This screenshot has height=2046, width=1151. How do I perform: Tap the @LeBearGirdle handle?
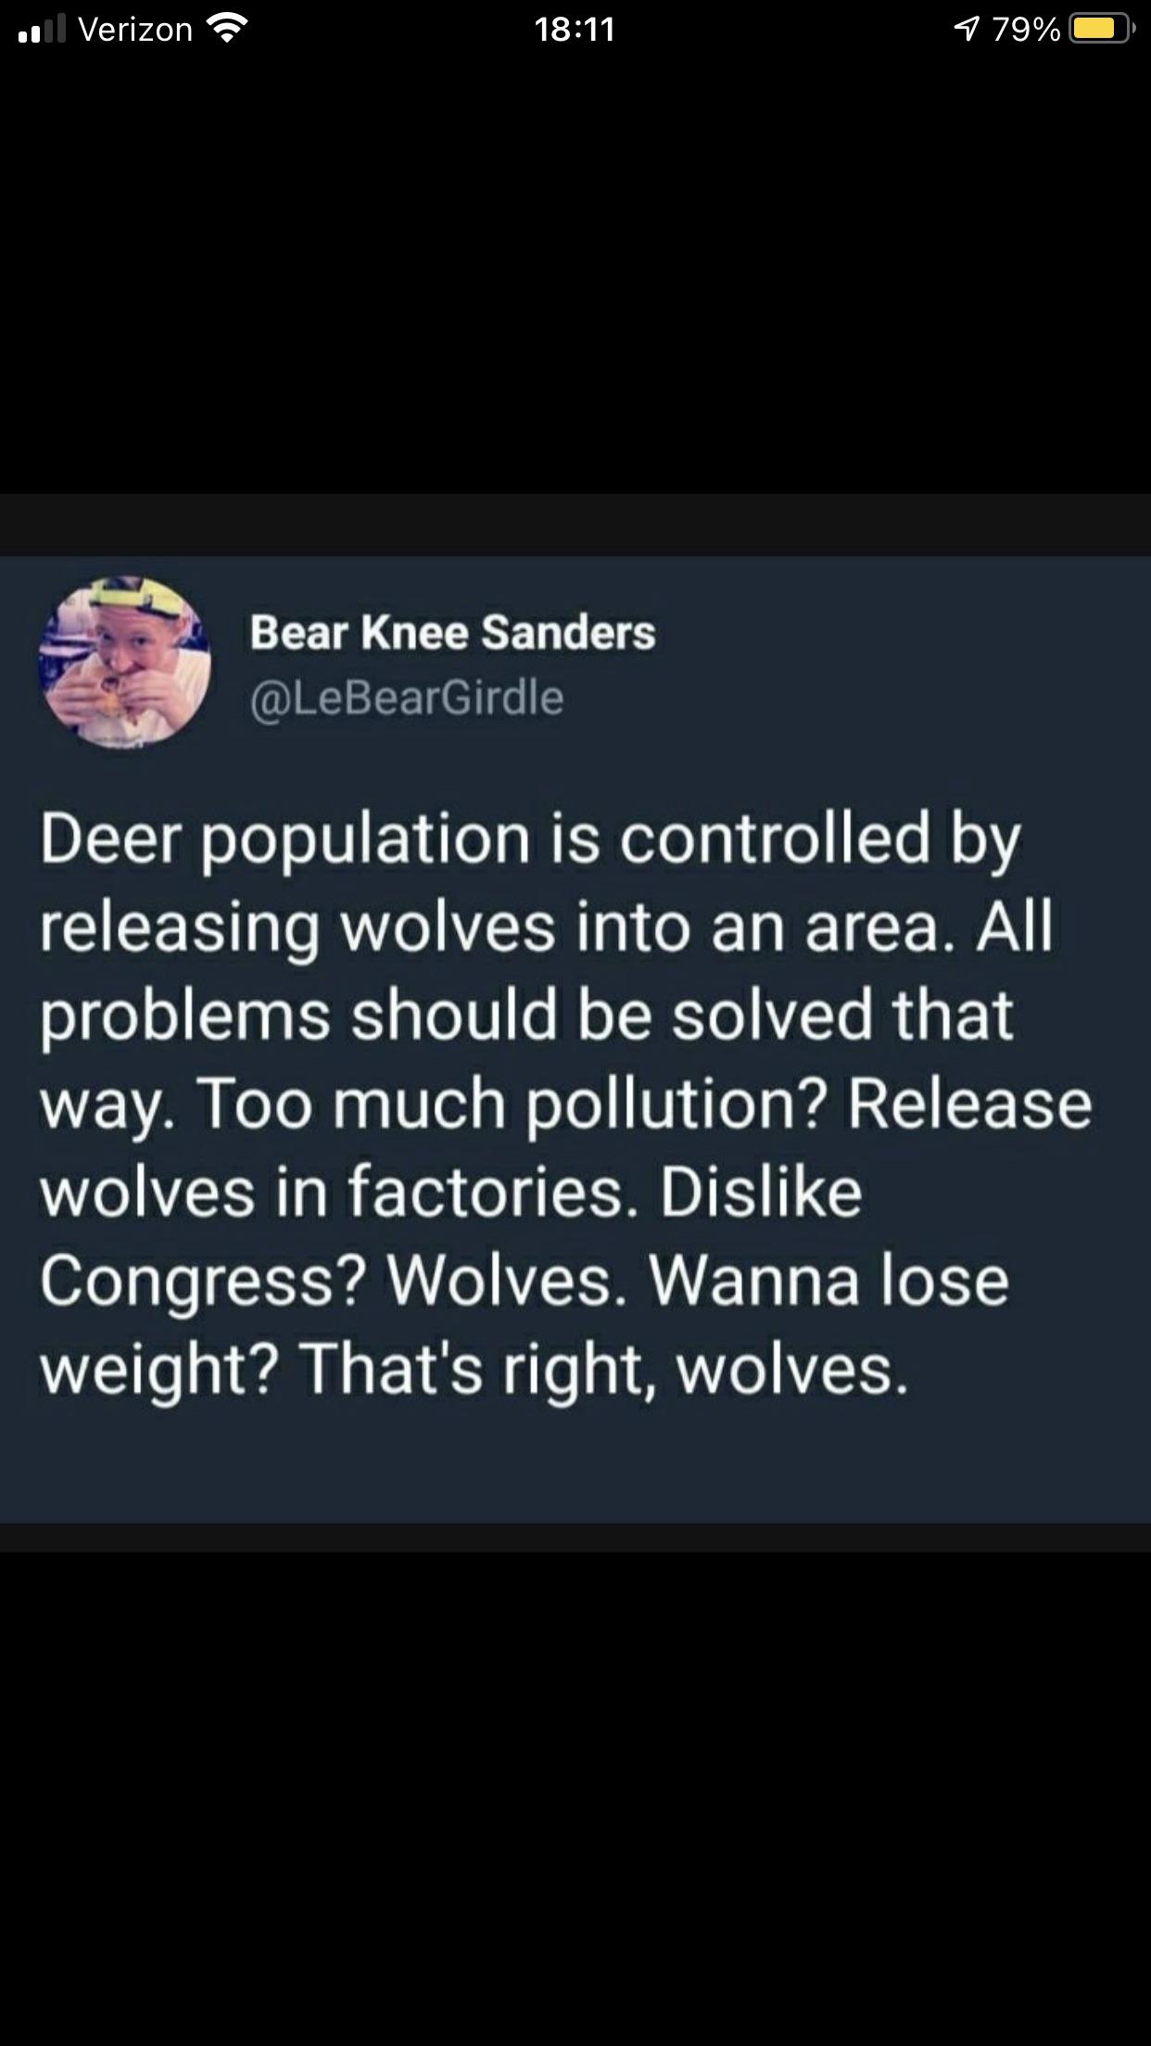[x=406, y=697]
